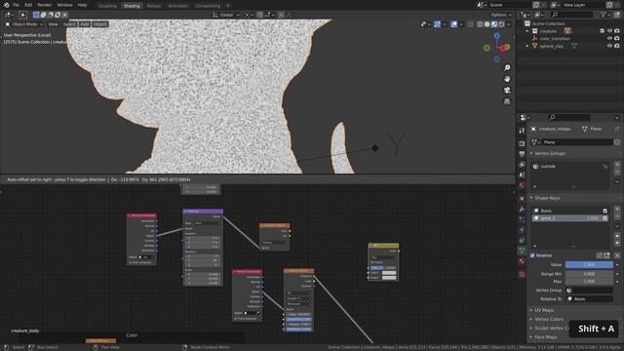This screenshot has width=624, height=351.
Task: Open the Material properties tab icon
Action: (x=522, y=261)
